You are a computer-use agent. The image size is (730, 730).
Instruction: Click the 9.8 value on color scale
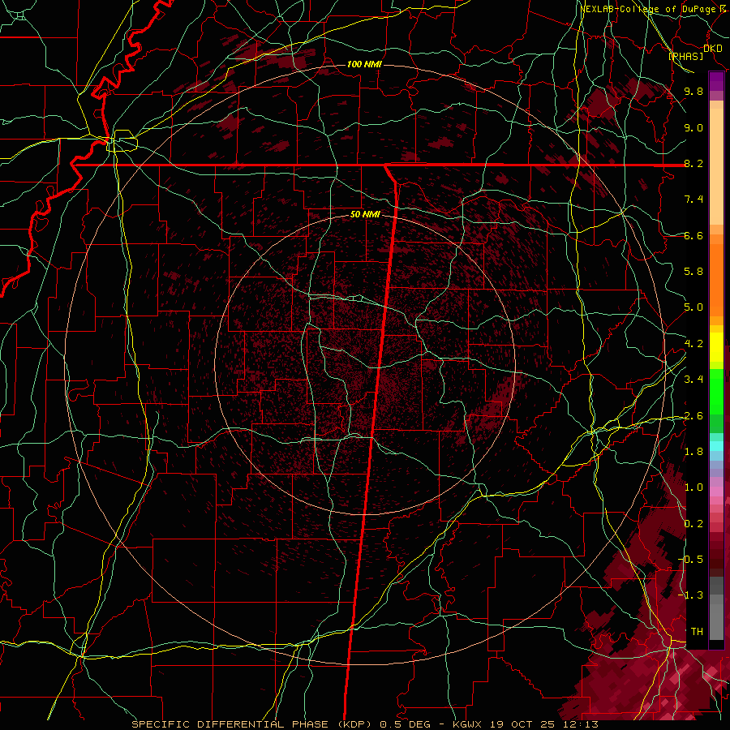click(x=693, y=91)
